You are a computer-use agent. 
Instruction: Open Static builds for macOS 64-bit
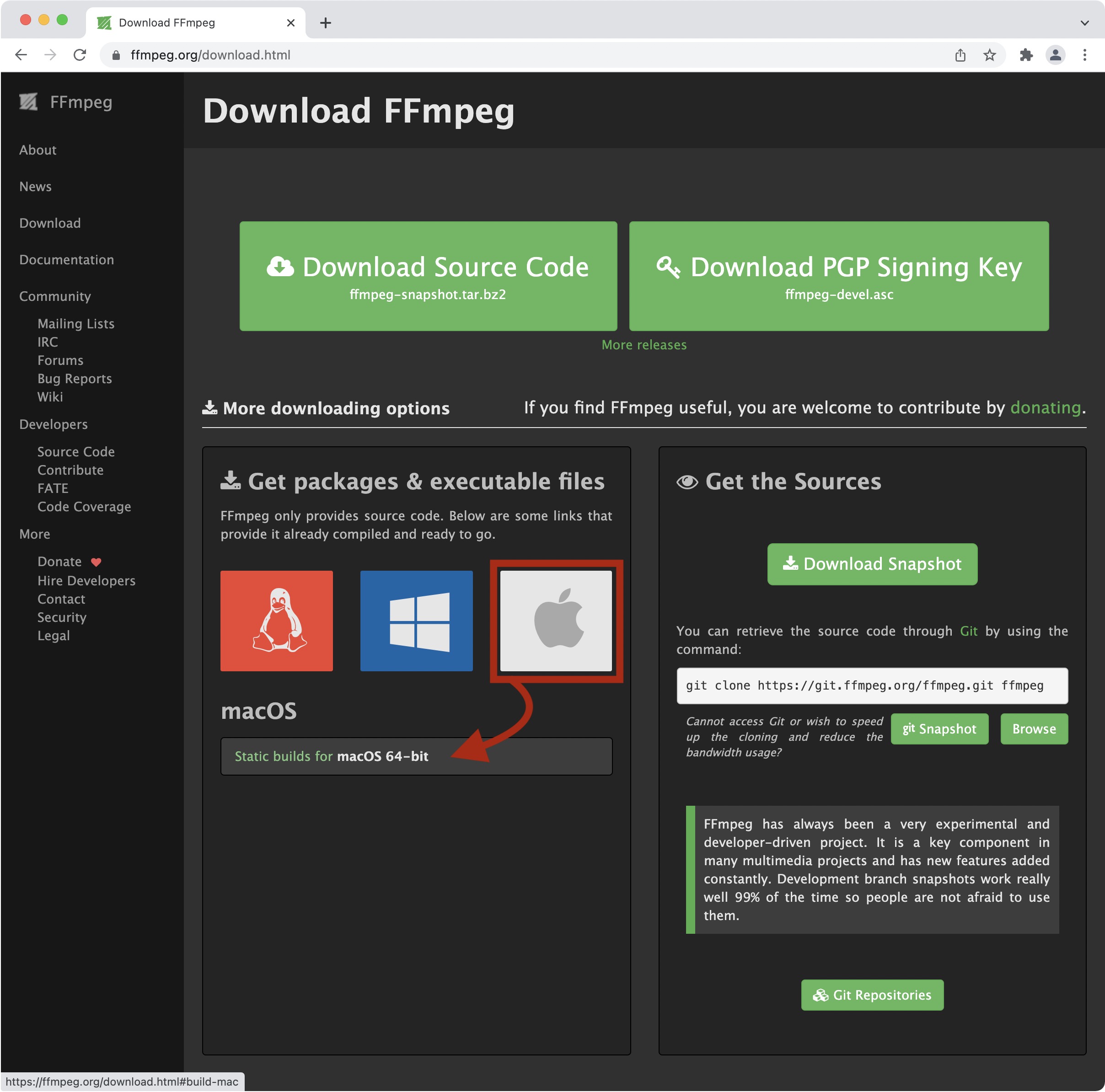click(331, 756)
